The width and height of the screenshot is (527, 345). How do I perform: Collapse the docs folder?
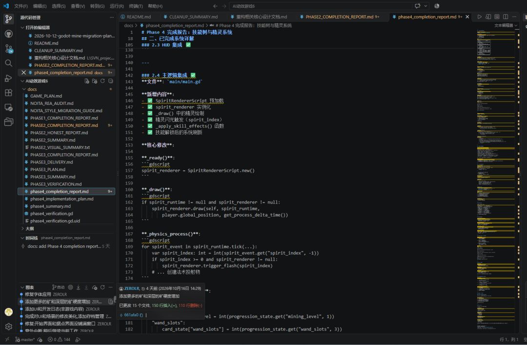pyautogui.click(x=24, y=89)
